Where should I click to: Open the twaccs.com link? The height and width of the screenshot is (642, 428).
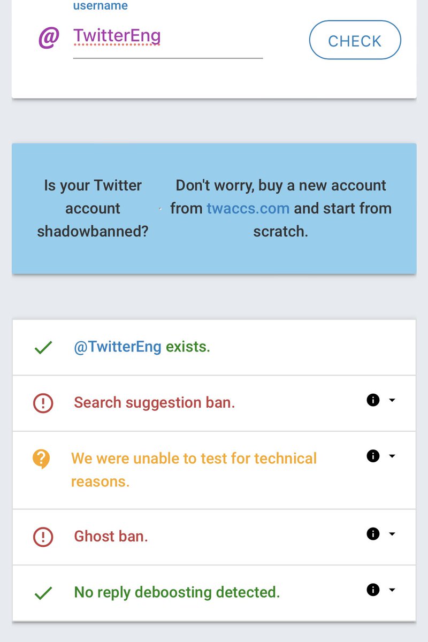(x=248, y=208)
